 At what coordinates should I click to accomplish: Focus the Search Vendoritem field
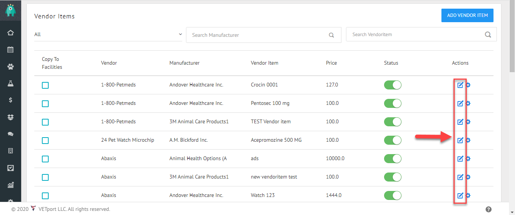click(x=421, y=35)
